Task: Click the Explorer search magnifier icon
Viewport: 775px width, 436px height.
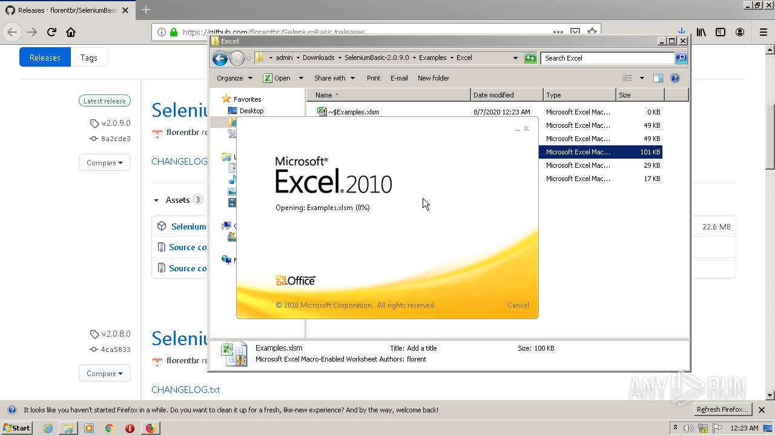Action: click(x=681, y=58)
